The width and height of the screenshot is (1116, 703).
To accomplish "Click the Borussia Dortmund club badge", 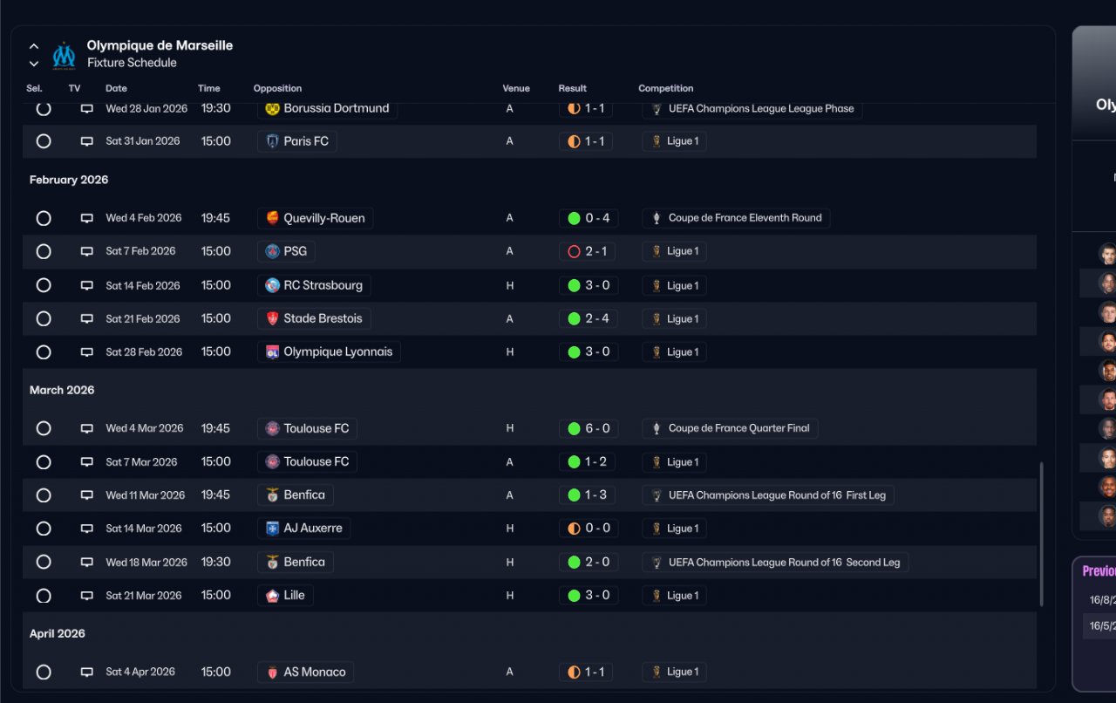I will coord(273,108).
